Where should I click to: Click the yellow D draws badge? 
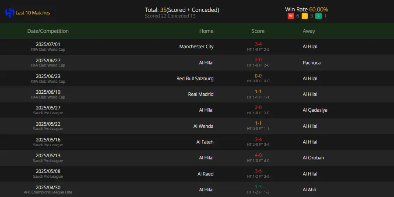305,16
